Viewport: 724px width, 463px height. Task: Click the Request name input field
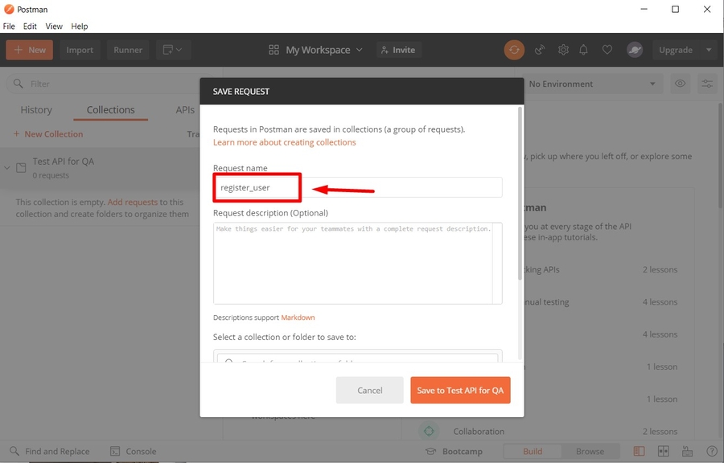[x=257, y=186]
